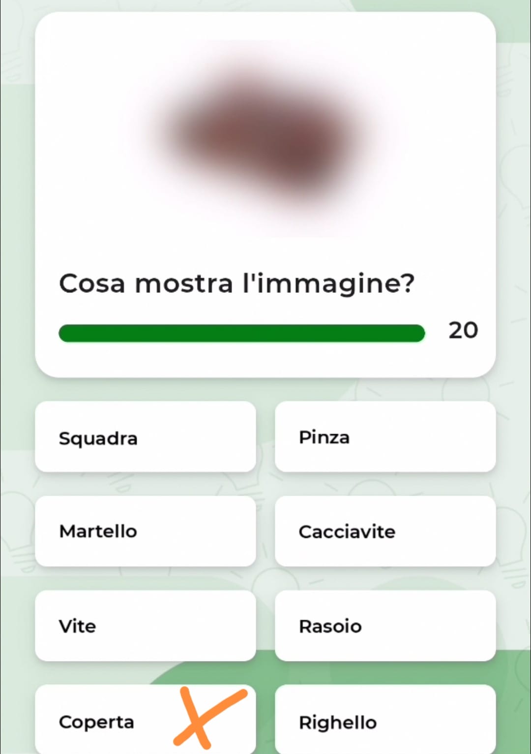This screenshot has width=531, height=754.
Task: Click the Rasoio label text
Action: click(x=330, y=627)
